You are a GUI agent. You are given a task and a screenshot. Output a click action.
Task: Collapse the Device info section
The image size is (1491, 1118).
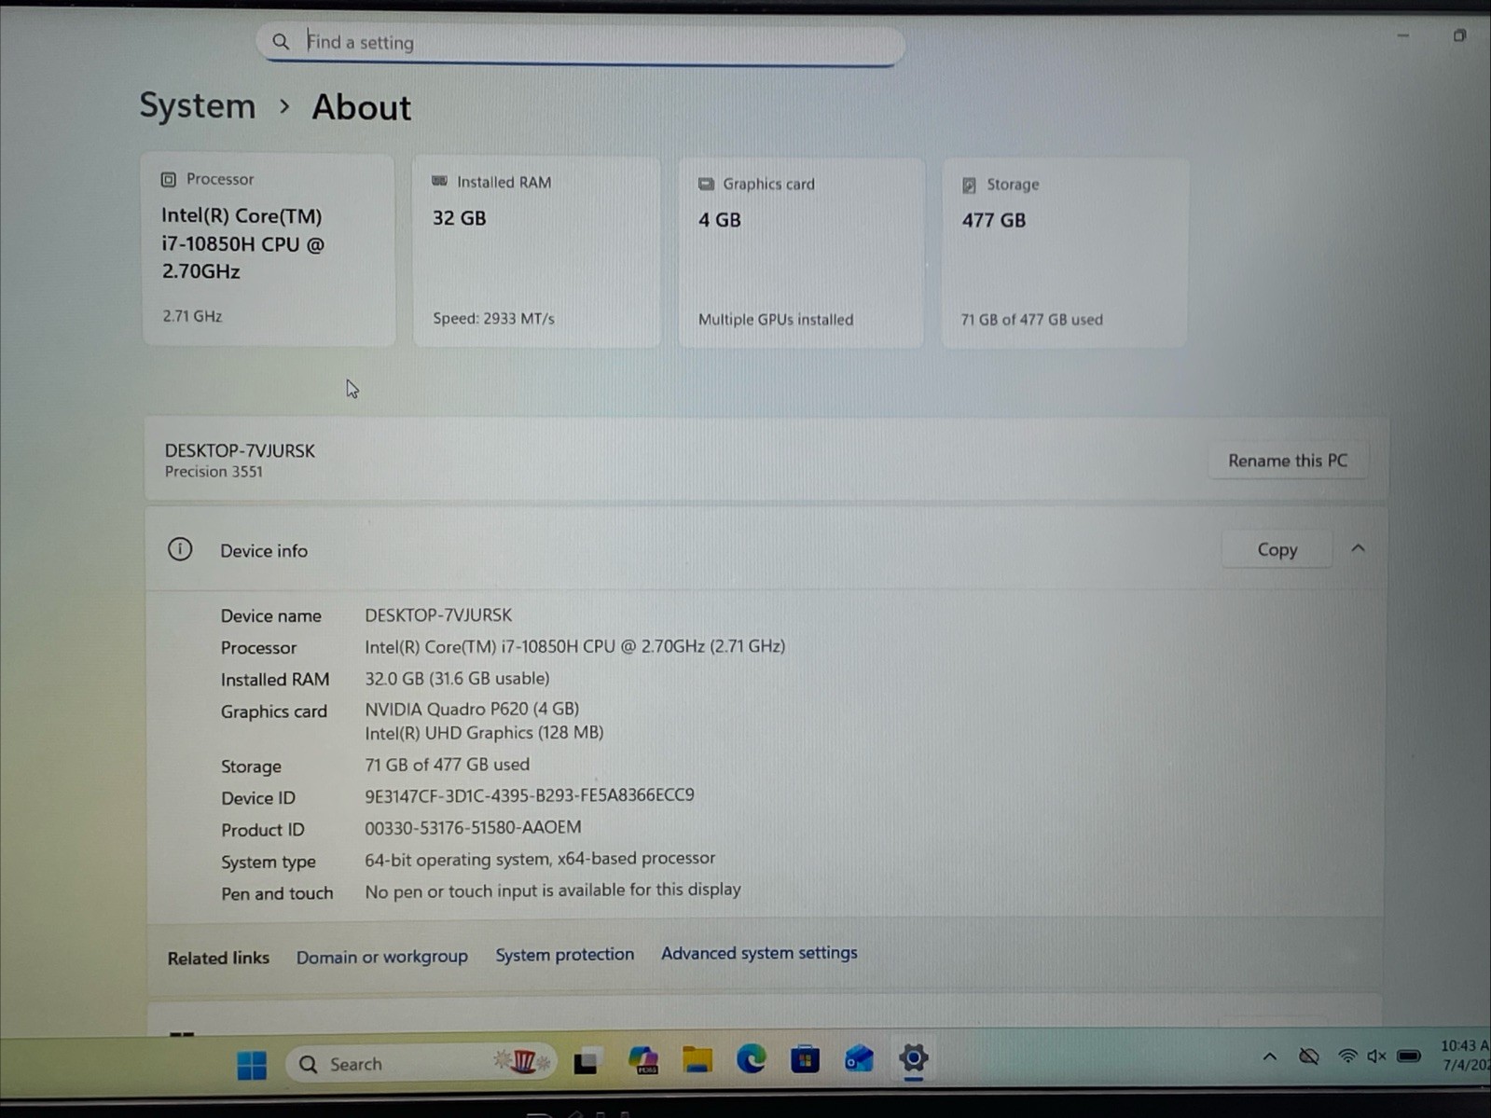1358,549
